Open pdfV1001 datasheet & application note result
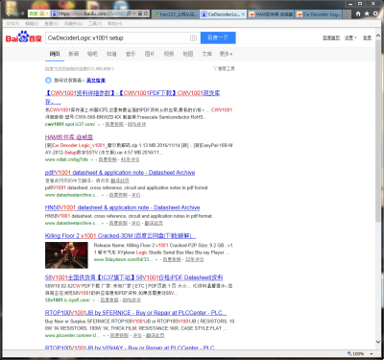The image size is (384, 360). 120,173
